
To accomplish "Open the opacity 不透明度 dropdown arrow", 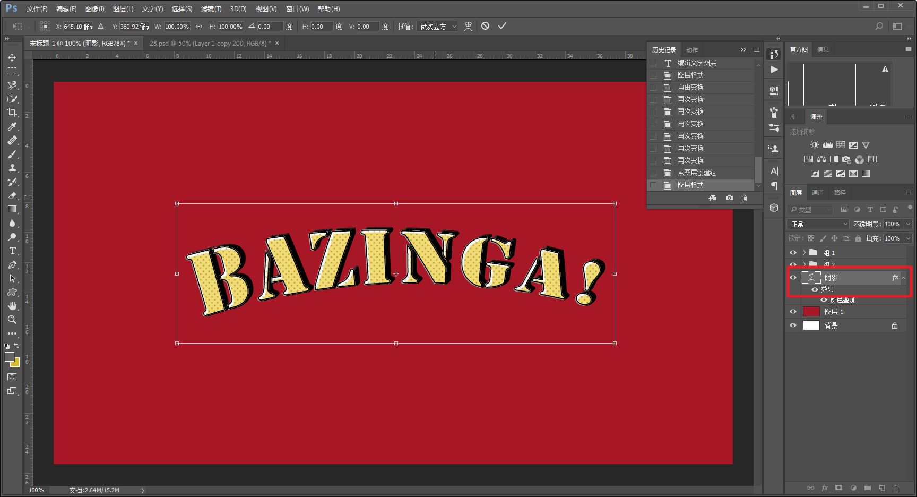I will 908,224.
